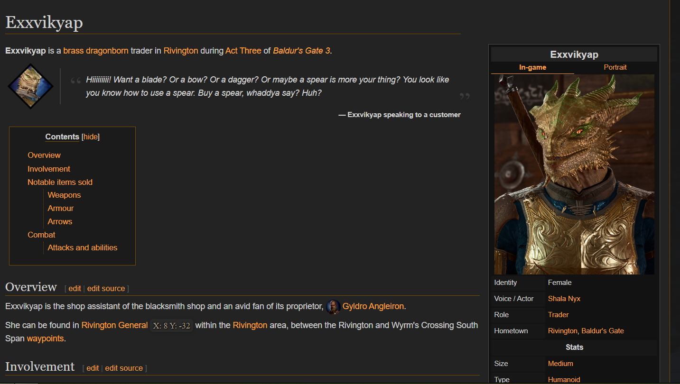680x384 pixels.
Task: Click the Exxvikyap infobox title
Action: tap(574, 55)
